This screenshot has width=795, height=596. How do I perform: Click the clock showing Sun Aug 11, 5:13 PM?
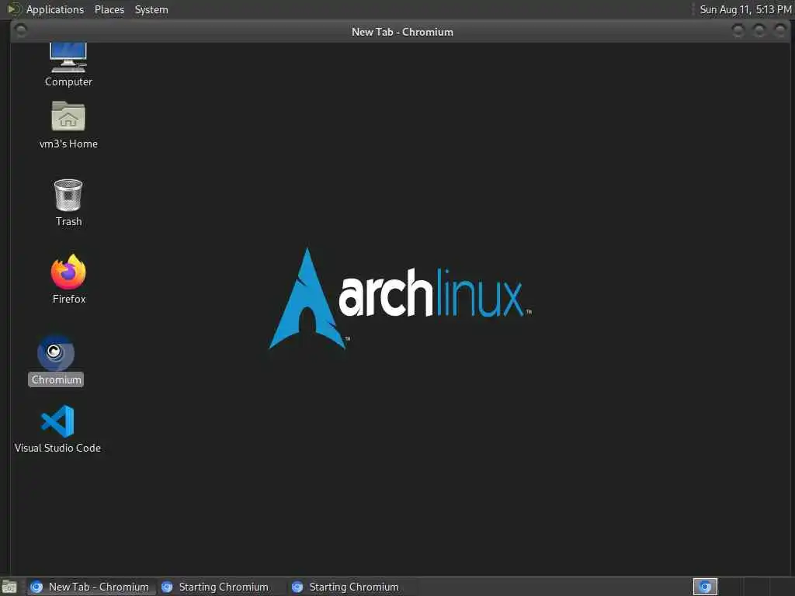745,9
